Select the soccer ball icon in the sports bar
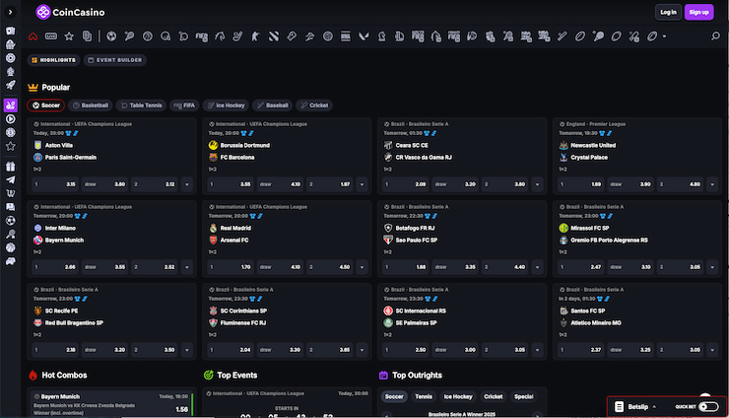The width and height of the screenshot is (729, 418). point(111,36)
